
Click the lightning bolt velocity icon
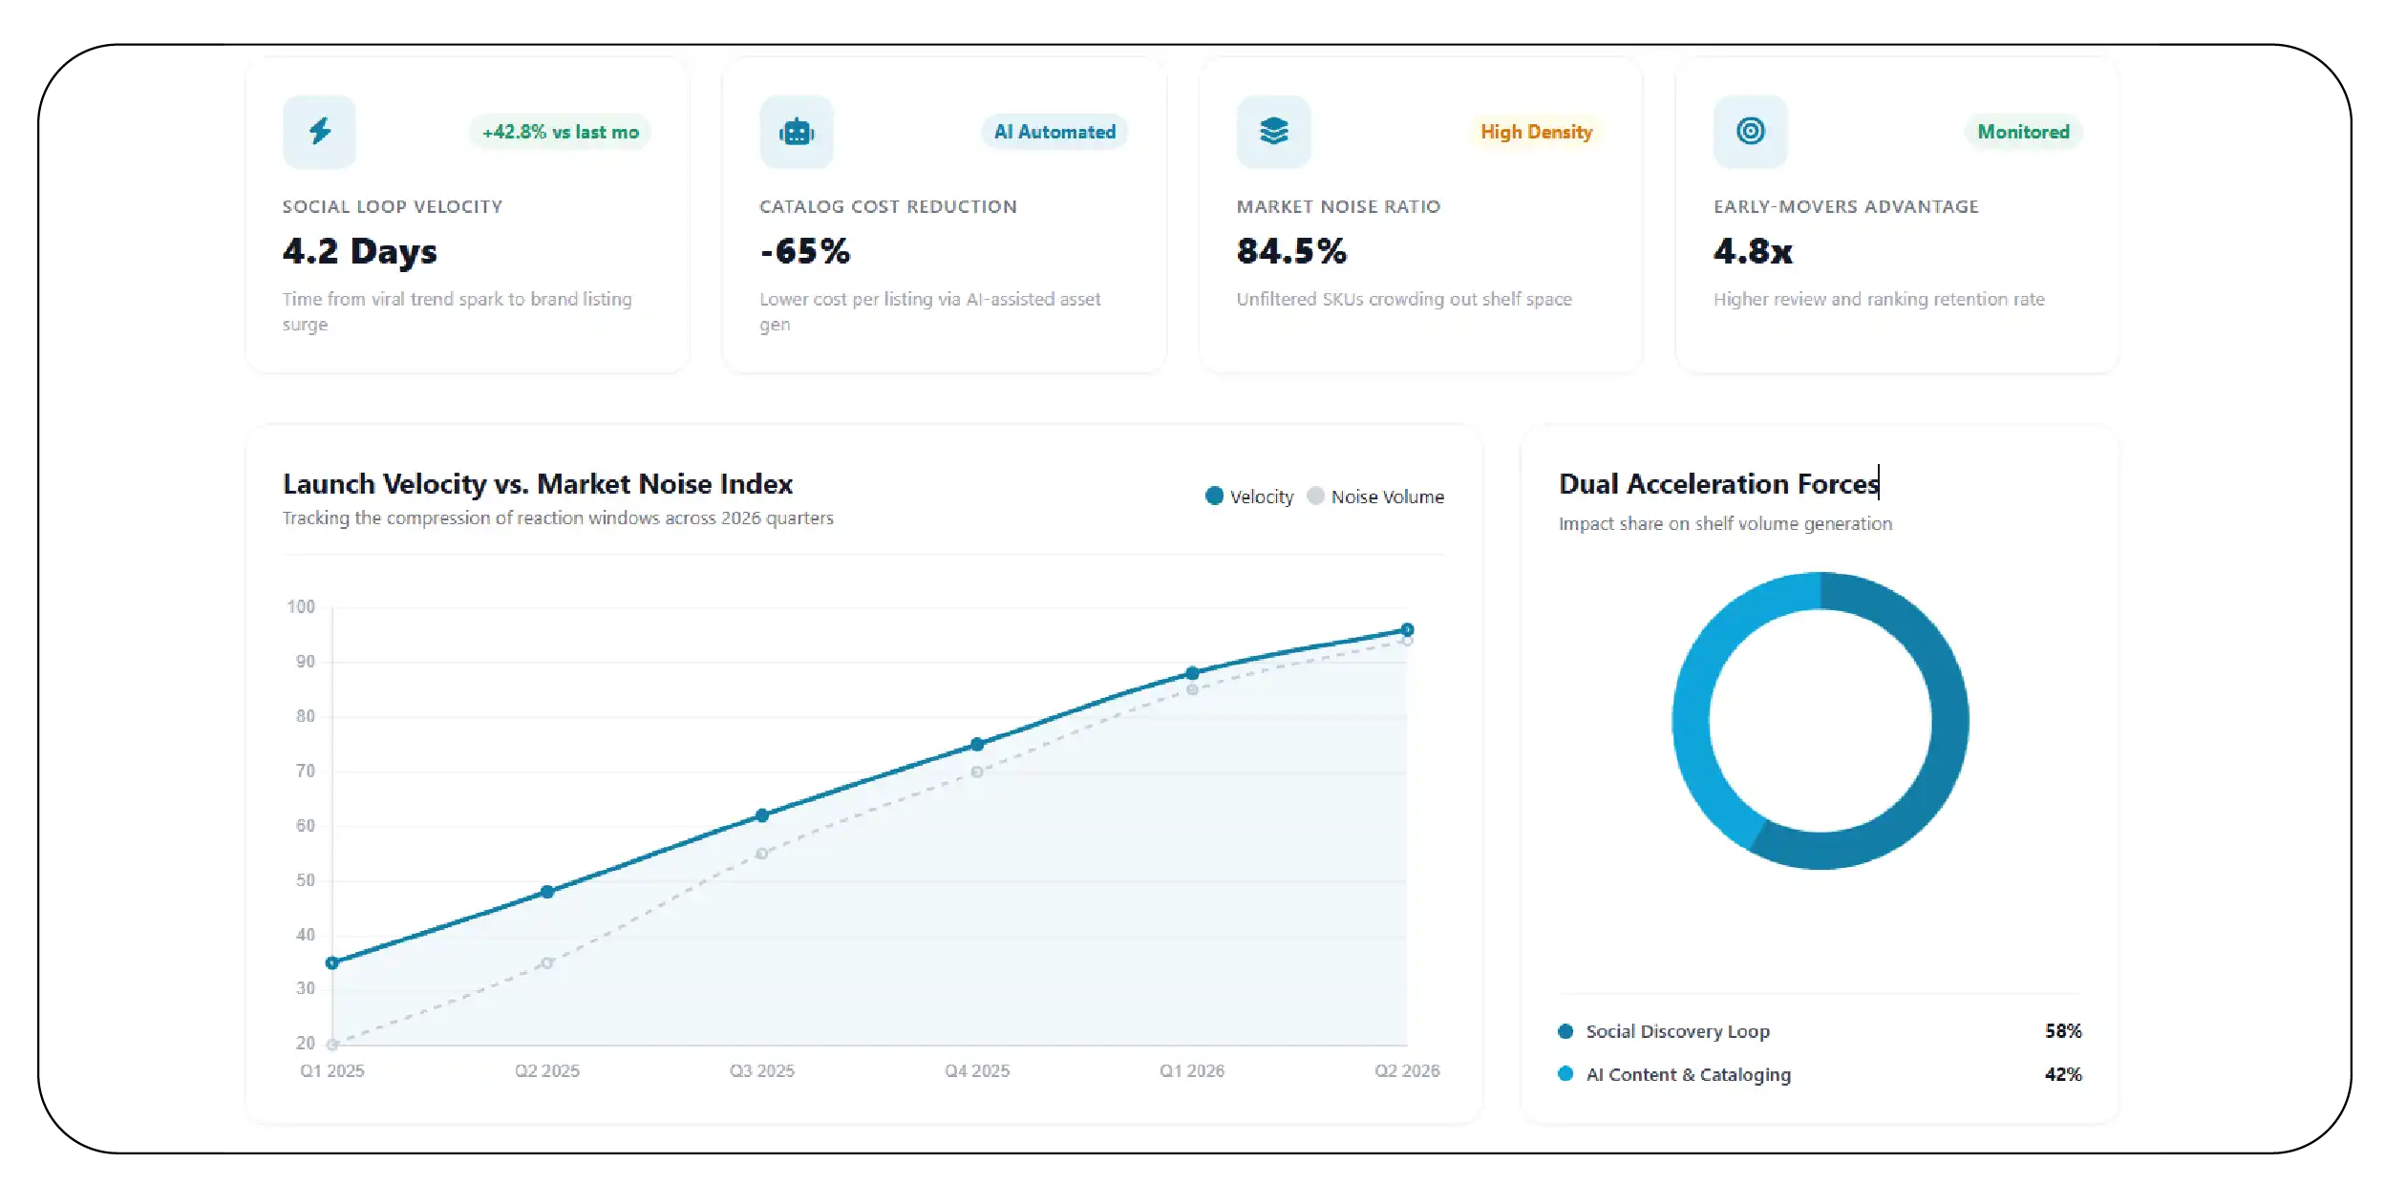pyautogui.click(x=319, y=132)
